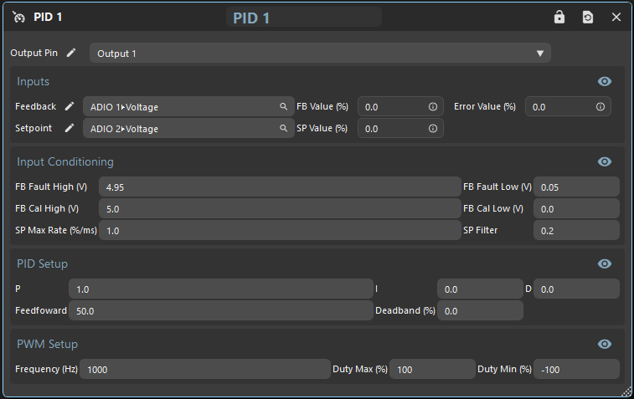Click the FB Fault High input field
This screenshot has width=634, height=399.
[x=280, y=187]
